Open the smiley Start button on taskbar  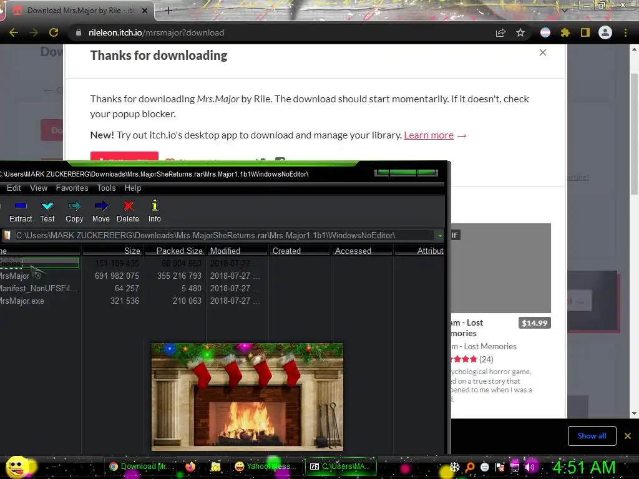(x=17, y=467)
